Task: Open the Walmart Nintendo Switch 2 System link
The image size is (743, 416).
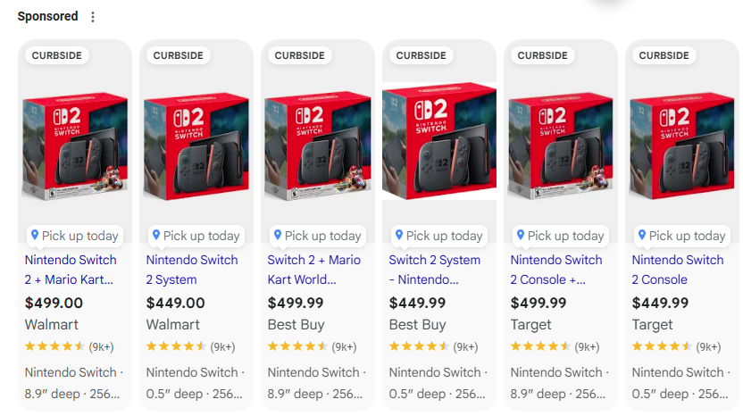Action: (x=192, y=270)
